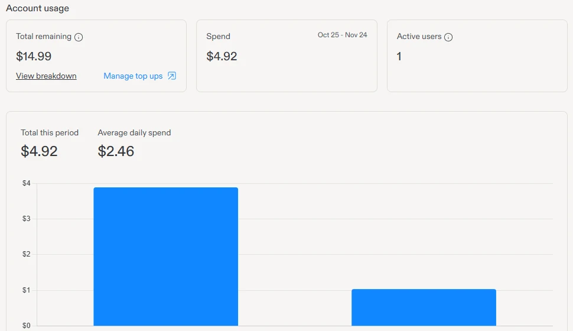Click the $4.92 value in Spend card
573x331 pixels.
[x=222, y=56]
